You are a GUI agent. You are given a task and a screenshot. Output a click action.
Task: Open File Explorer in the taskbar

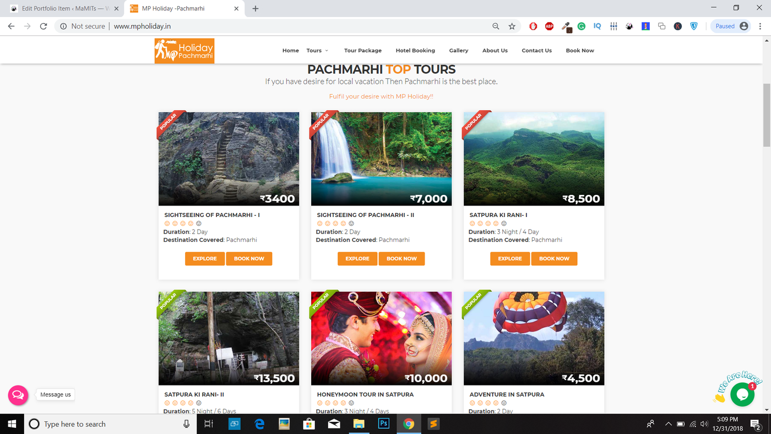[x=359, y=424]
